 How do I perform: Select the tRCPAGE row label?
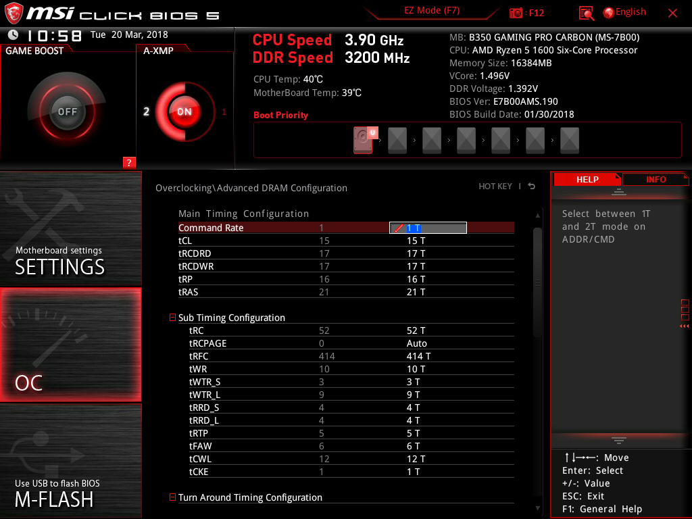click(x=207, y=343)
